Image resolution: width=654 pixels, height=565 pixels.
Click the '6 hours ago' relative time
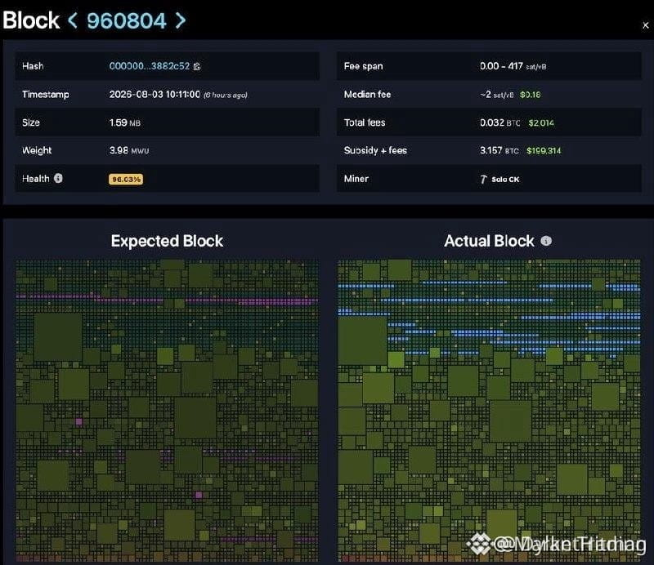click(x=226, y=95)
